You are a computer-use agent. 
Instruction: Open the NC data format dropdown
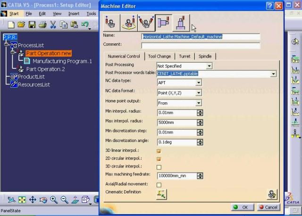(x=199, y=93)
